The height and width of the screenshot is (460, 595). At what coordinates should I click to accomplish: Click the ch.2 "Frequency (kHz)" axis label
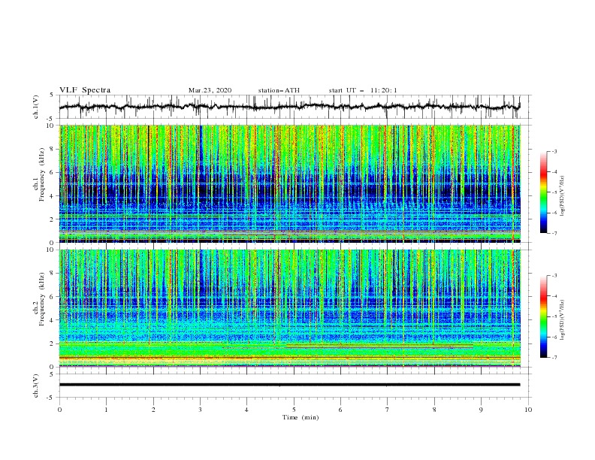click(x=43, y=299)
